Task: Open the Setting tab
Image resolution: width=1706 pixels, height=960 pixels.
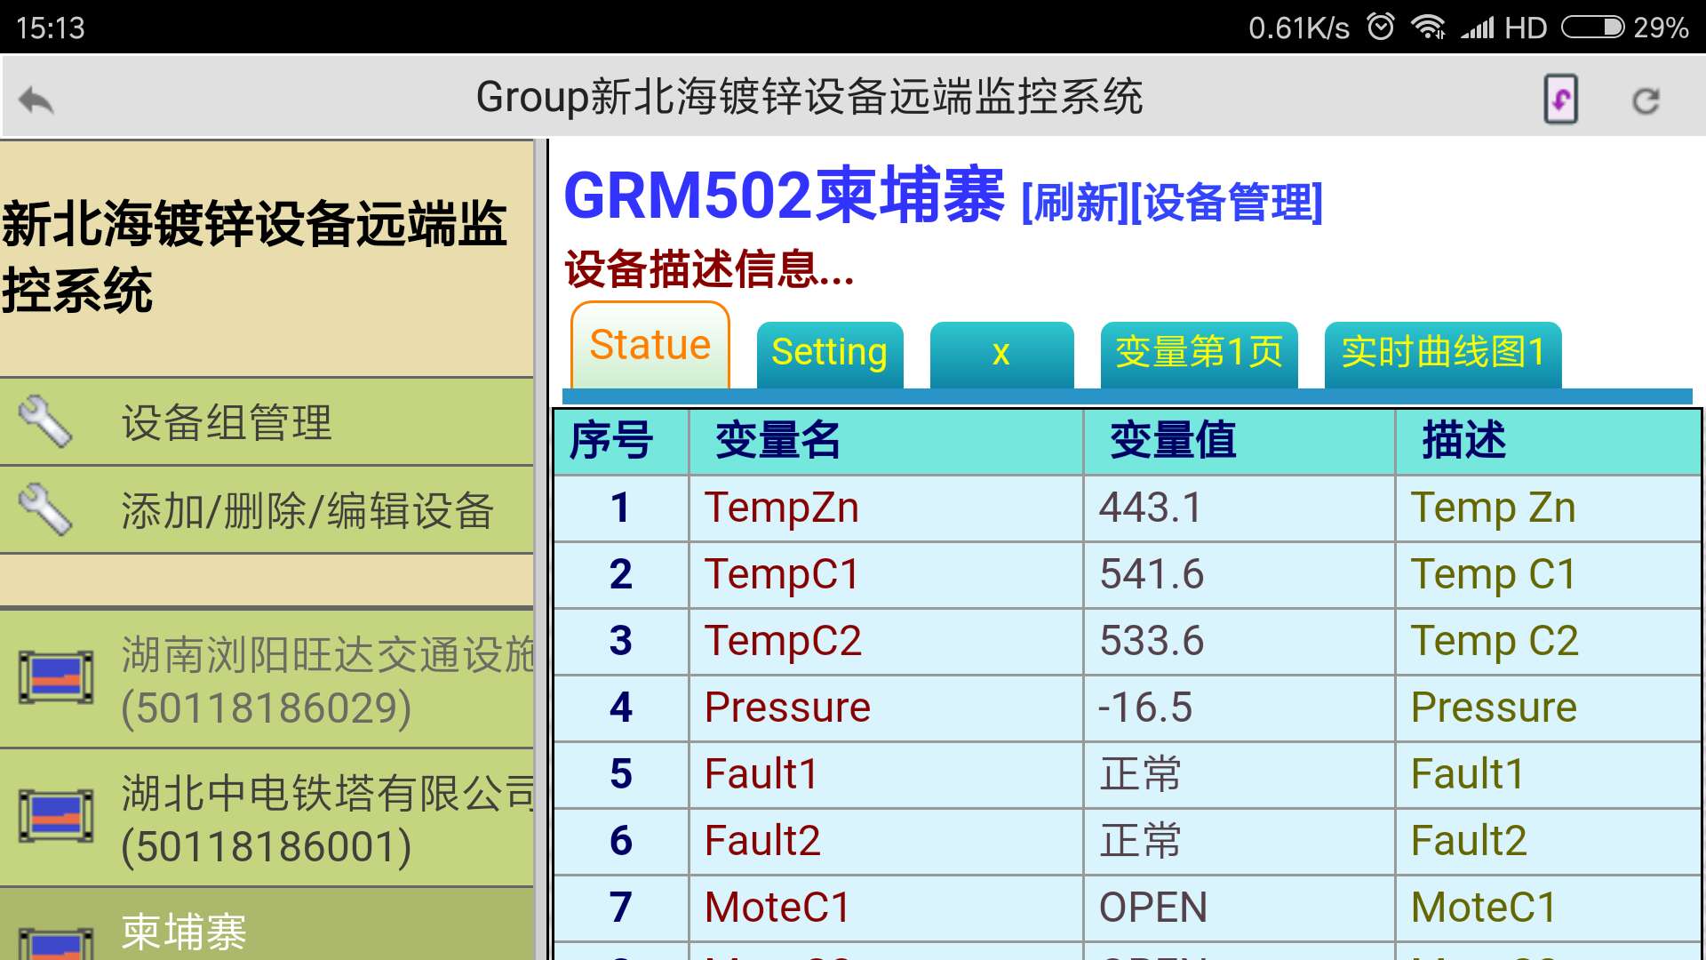Action: click(x=829, y=353)
